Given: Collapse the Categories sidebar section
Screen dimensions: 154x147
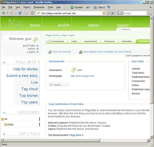Looking at the screenshot, I should (x=4, y=112).
